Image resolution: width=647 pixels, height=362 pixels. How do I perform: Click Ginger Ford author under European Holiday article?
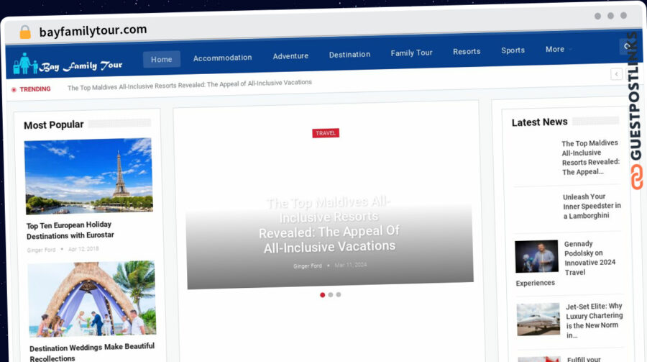pyautogui.click(x=41, y=250)
